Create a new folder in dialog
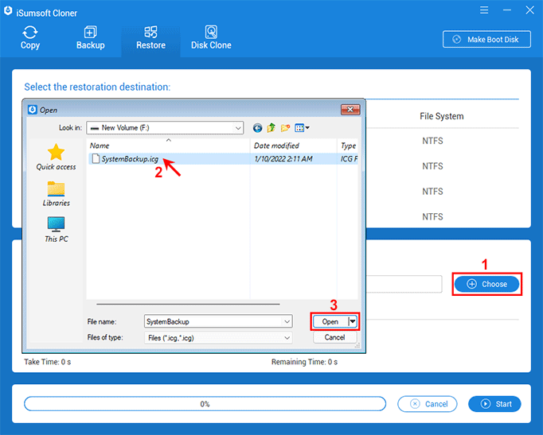 (285, 128)
